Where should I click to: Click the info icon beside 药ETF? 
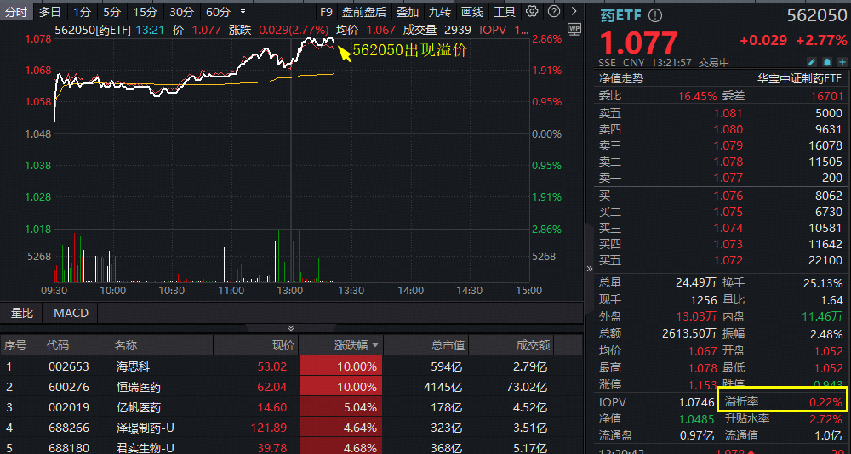tap(654, 15)
